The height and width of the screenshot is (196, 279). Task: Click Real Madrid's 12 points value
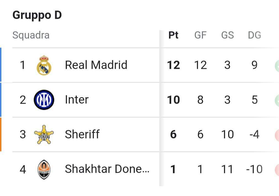click(173, 65)
